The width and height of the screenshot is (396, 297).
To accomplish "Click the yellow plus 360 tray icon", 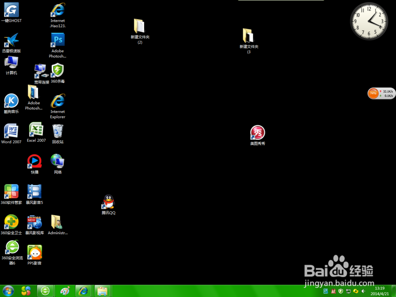I will pos(356,291).
